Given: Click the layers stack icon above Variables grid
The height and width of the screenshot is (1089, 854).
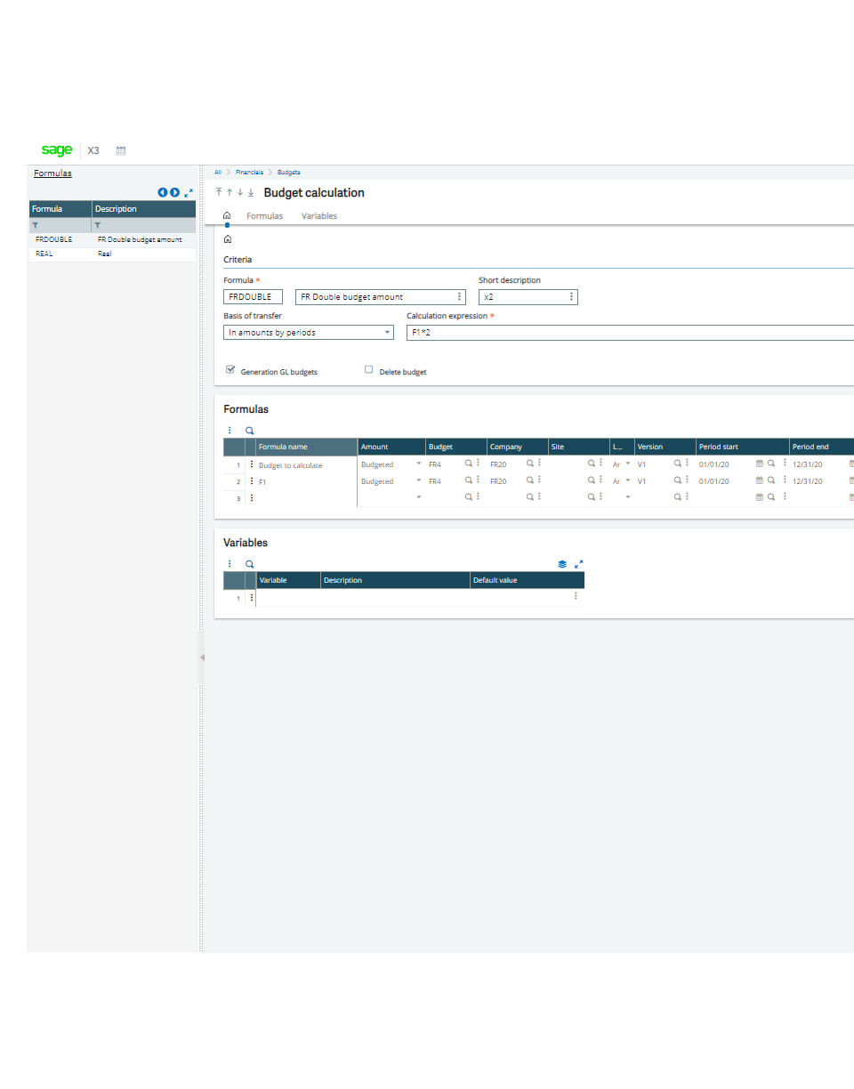Looking at the screenshot, I should click(561, 563).
